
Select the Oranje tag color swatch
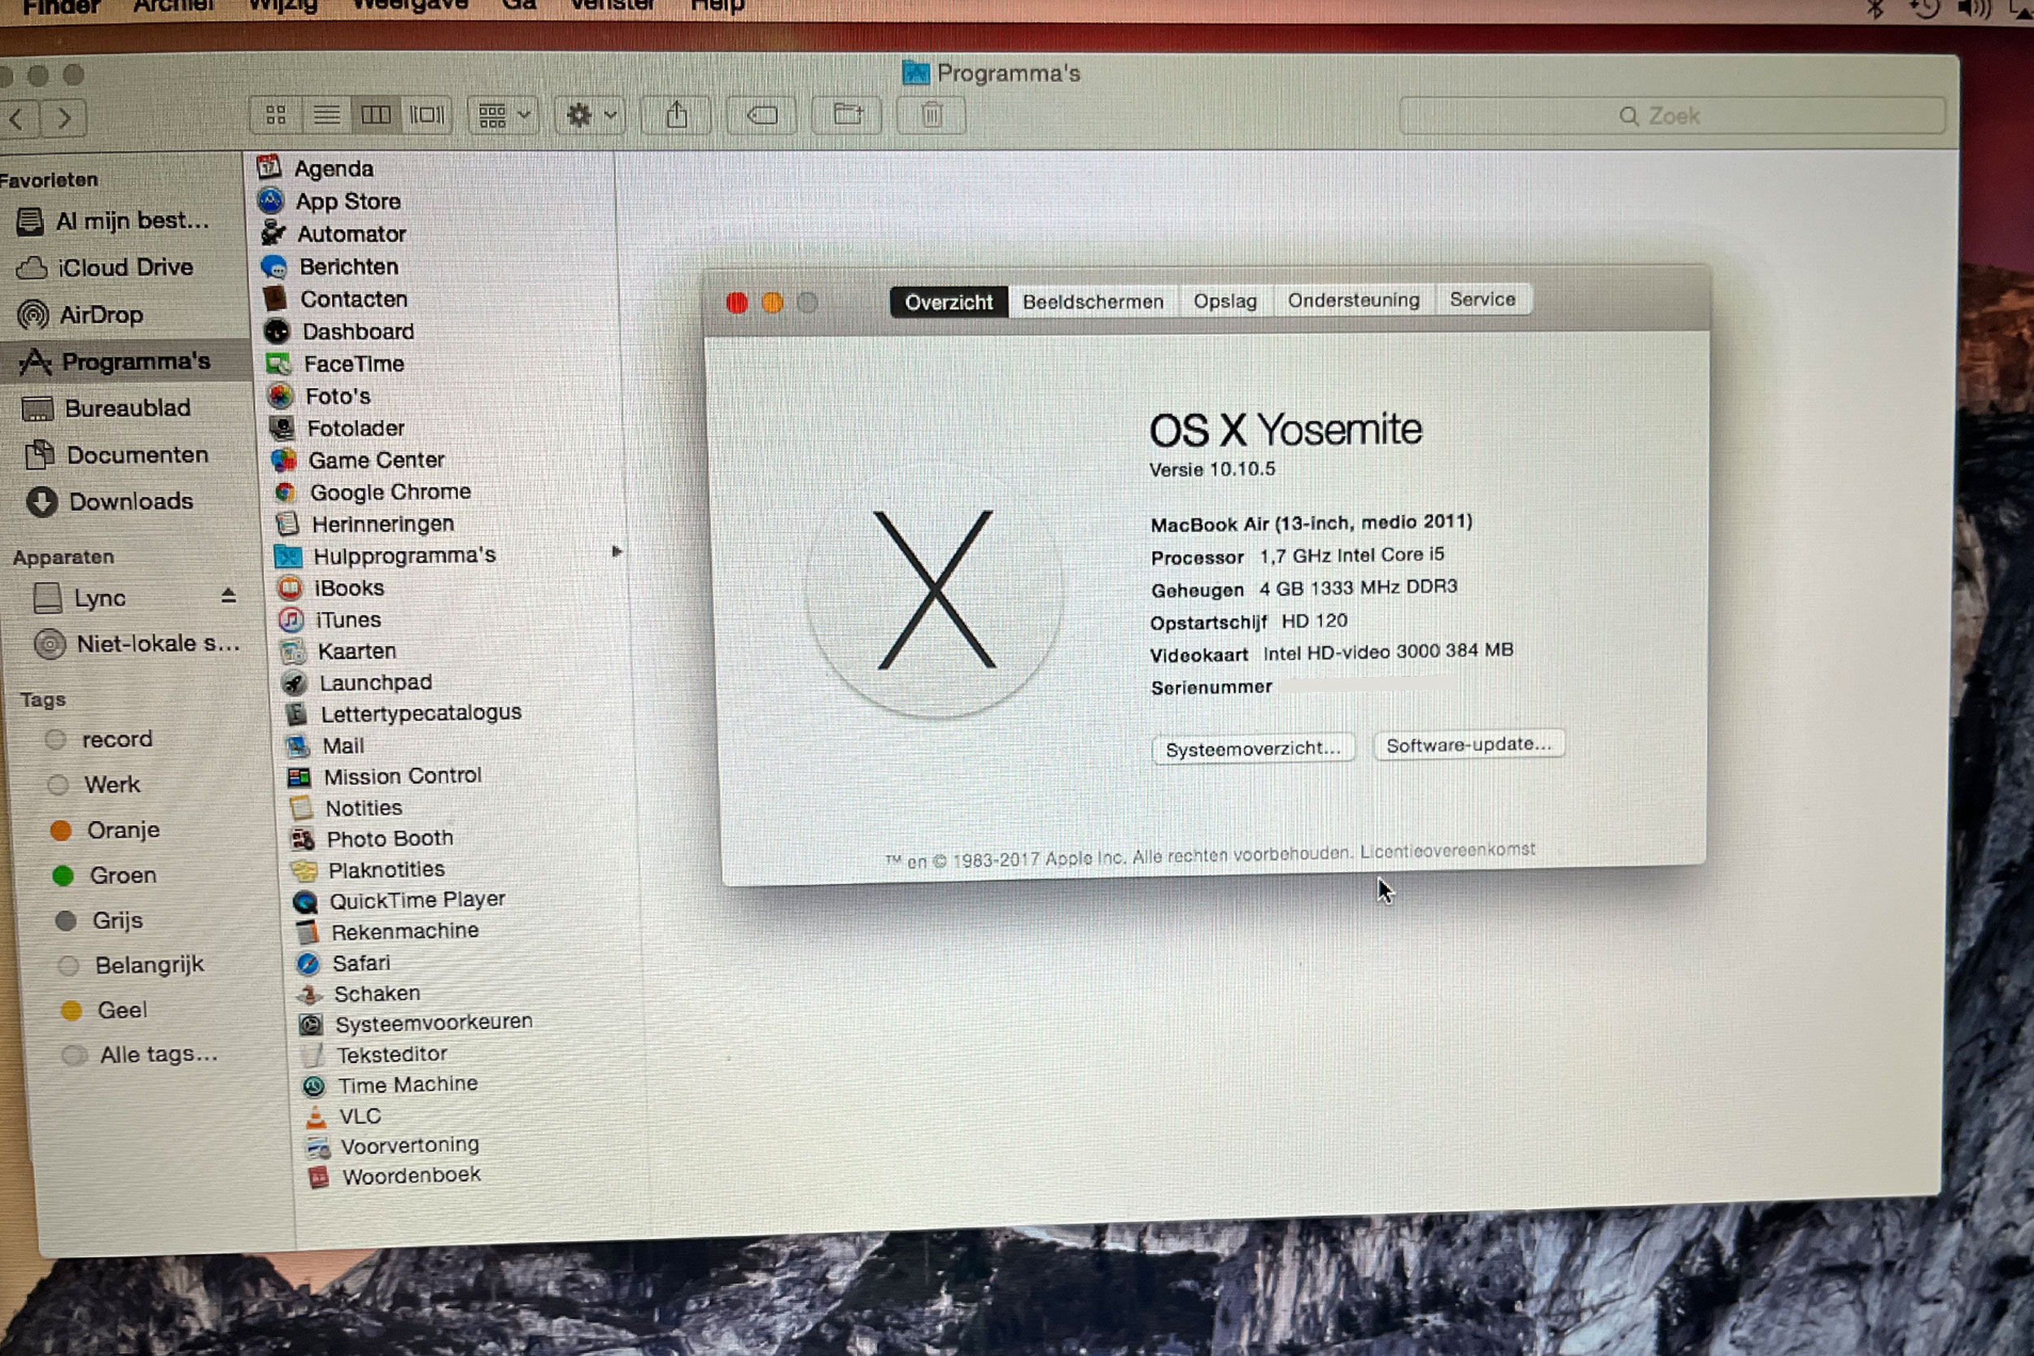(x=60, y=831)
